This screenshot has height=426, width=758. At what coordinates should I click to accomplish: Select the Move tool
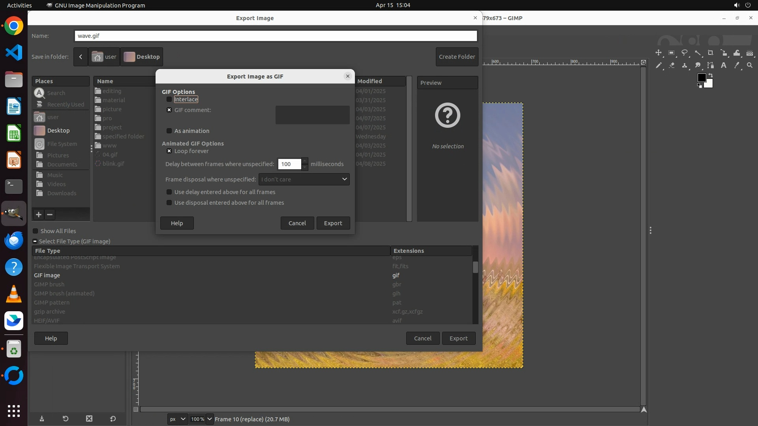click(x=658, y=53)
